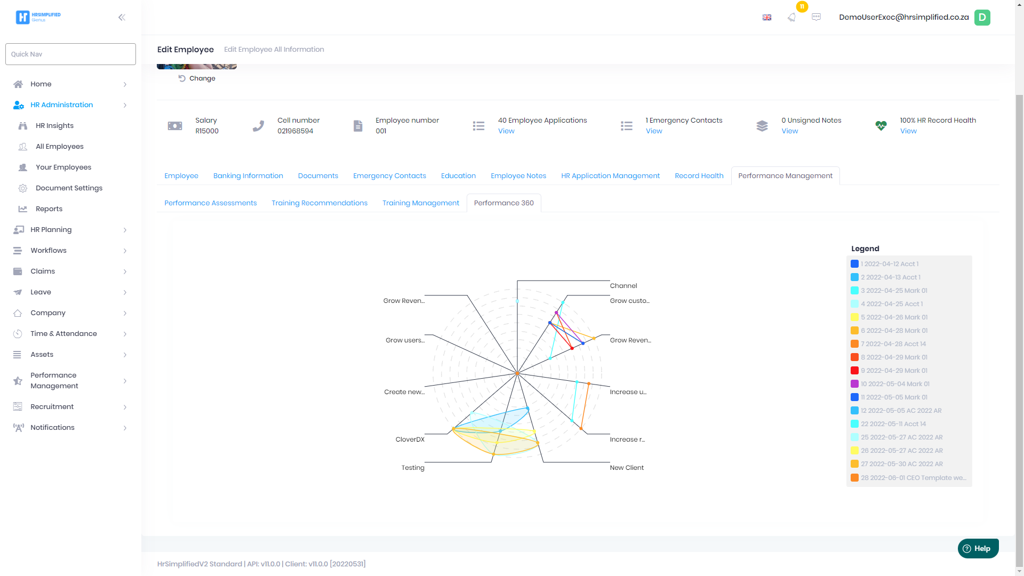Click the Change photo icon

182,78
